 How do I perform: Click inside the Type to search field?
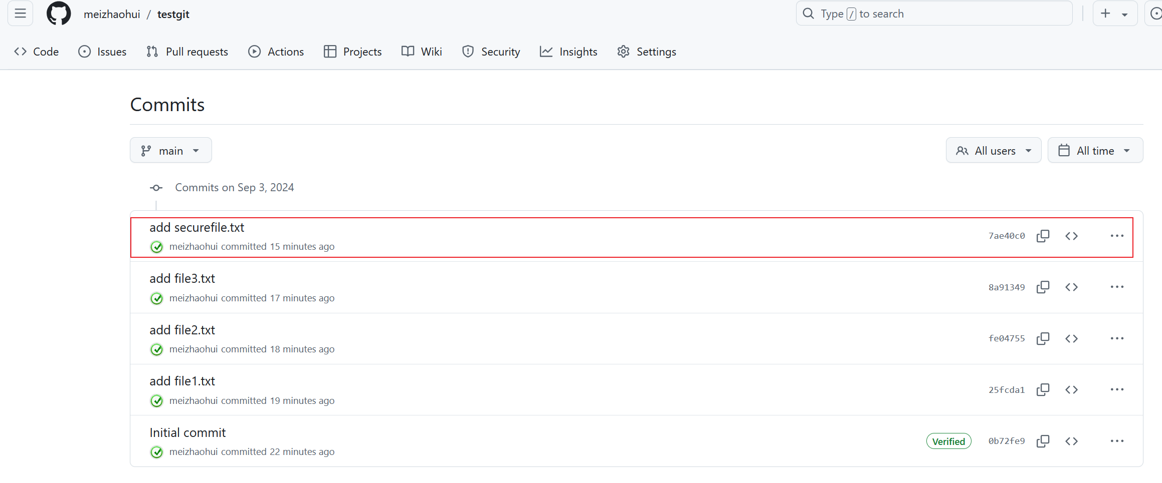pos(932,13)
